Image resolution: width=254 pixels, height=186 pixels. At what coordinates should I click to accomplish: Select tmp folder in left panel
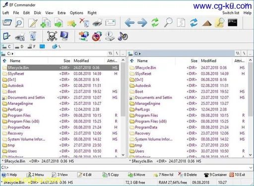(x=61, y=145)
